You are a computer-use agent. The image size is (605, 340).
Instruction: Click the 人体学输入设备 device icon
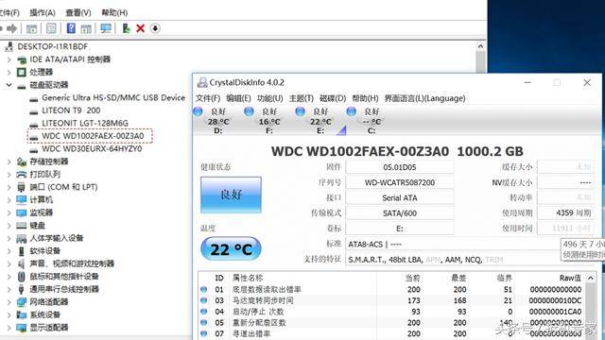(22, 238)
